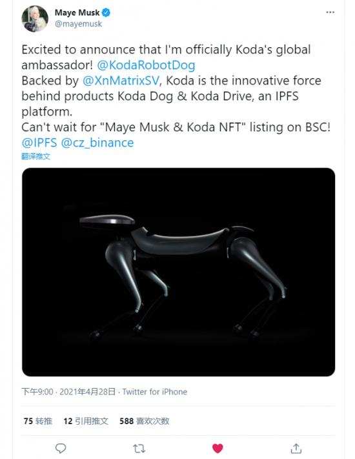Open the @mayemusk handle
355x459 pixels.
click(78, 24)
